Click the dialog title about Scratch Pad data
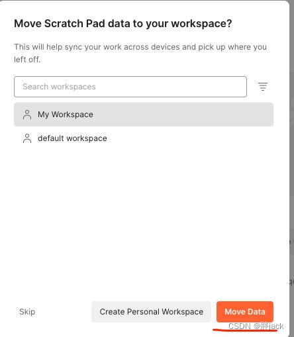This screenshot has height=337, width=294. coord(123,23)
